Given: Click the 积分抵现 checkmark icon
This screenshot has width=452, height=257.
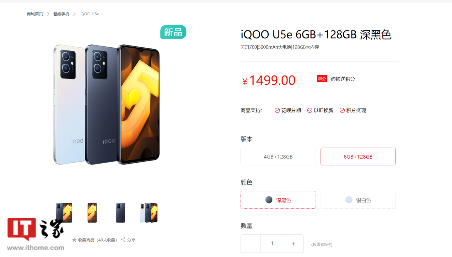Looking at the screenshot, I should tap(342, 110).
